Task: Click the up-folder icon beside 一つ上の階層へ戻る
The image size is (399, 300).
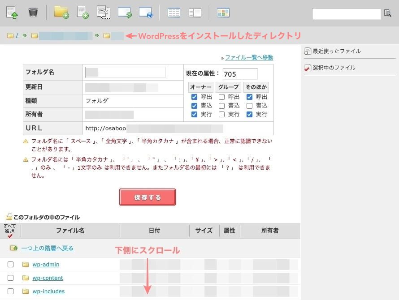Action: pyautogui.click(x=14, y=248)
